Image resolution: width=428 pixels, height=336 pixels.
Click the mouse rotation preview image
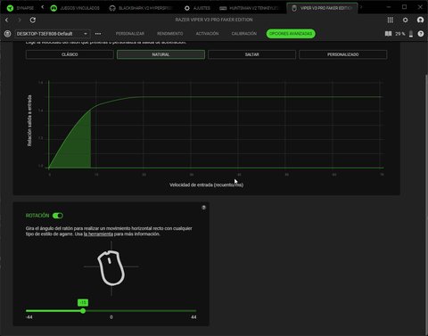(111, 268)
